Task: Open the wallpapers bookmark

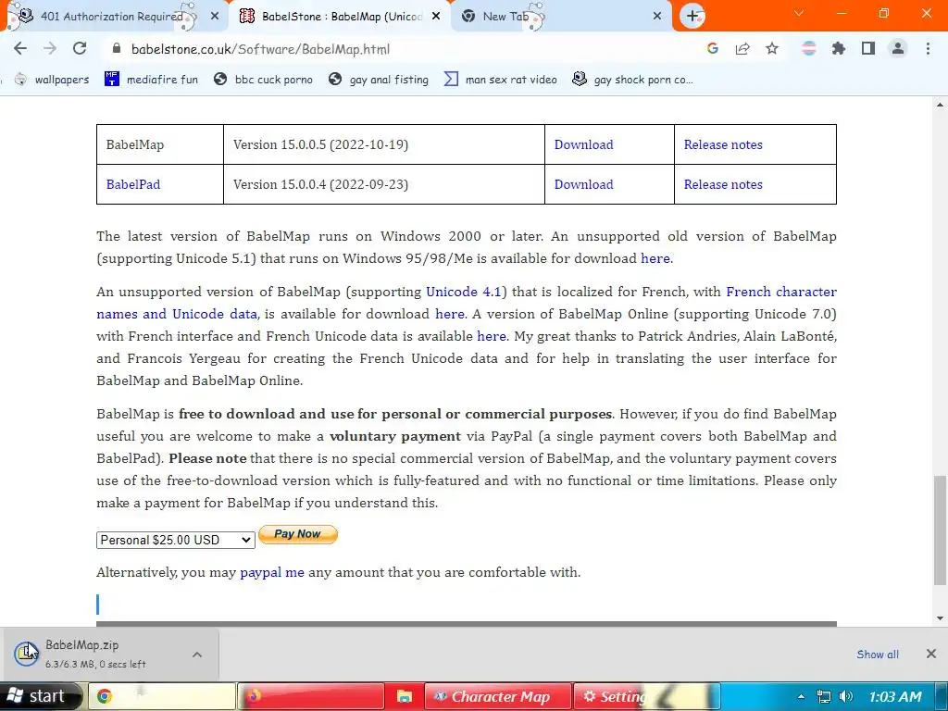Action: 52,80
